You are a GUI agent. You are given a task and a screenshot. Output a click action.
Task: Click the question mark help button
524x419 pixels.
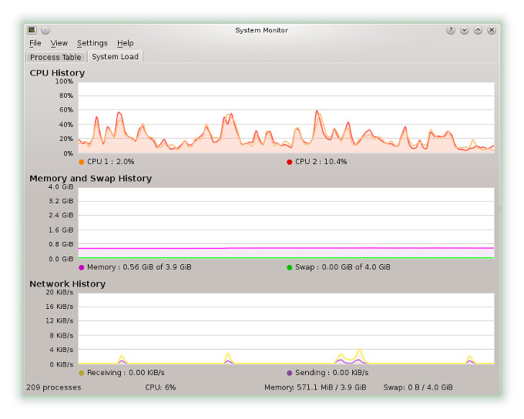click(451, 30)
